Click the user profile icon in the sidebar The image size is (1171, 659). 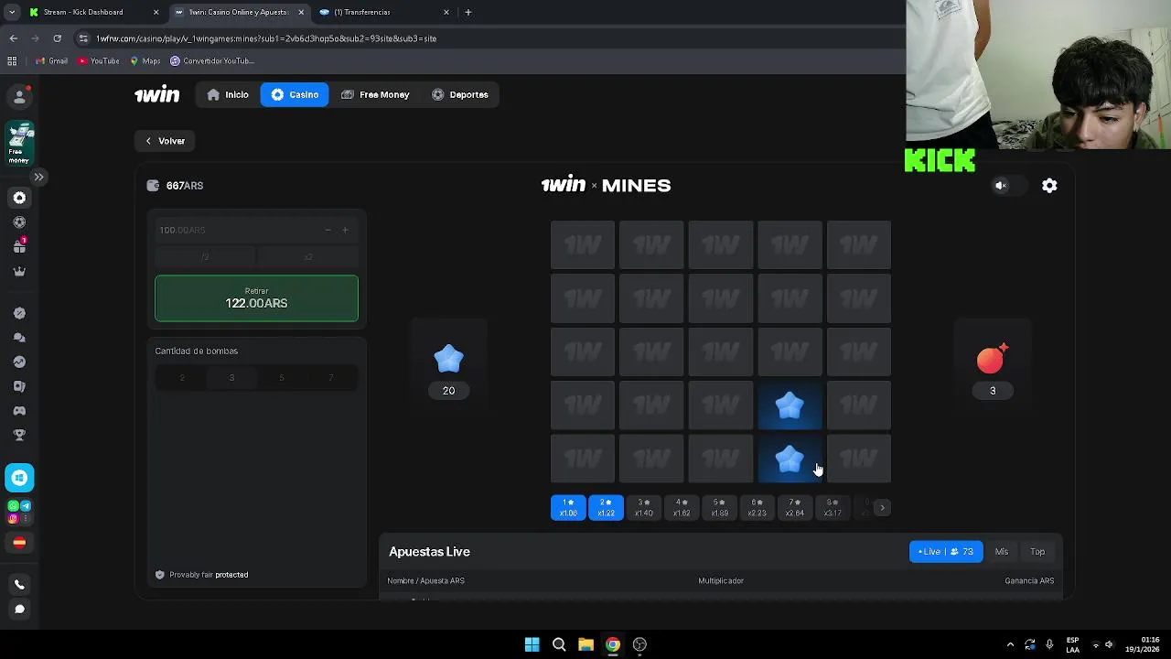click(19, 96)
